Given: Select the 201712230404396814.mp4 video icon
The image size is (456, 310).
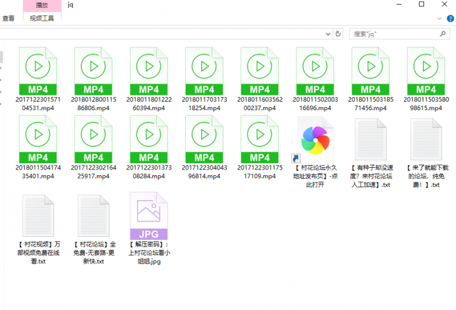Looking at the screenshot, I should click(x=204, y=139).
